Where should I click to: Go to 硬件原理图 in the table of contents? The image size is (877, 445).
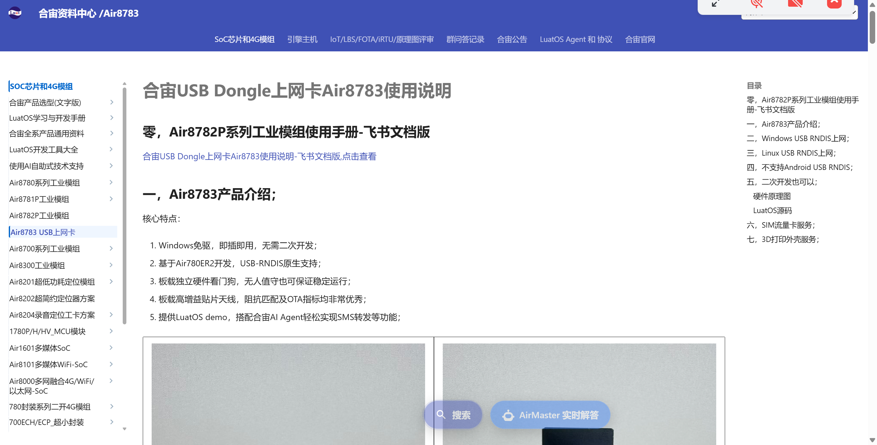pyautogui.click(x=772, y=196)
